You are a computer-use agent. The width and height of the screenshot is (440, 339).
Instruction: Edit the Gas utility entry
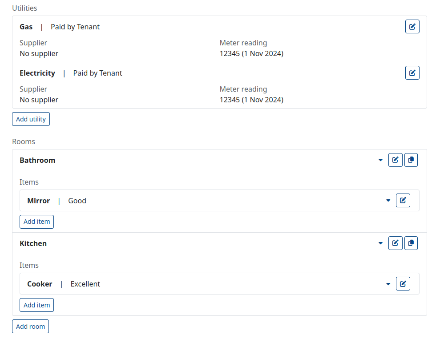[x=412, y=27]
